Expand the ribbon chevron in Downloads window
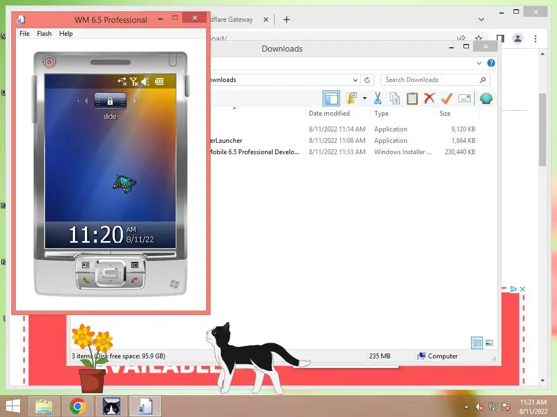Viewport: 557px width, 417px height. click(x=479, y=63)
